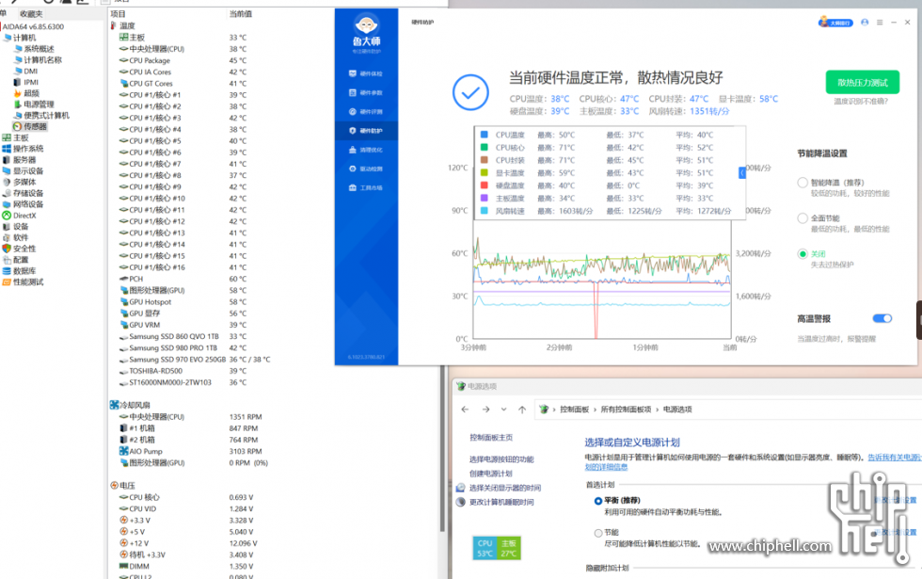Open the 大师排行 ranking badge
The image size is (922, 579).
(835, 23)
